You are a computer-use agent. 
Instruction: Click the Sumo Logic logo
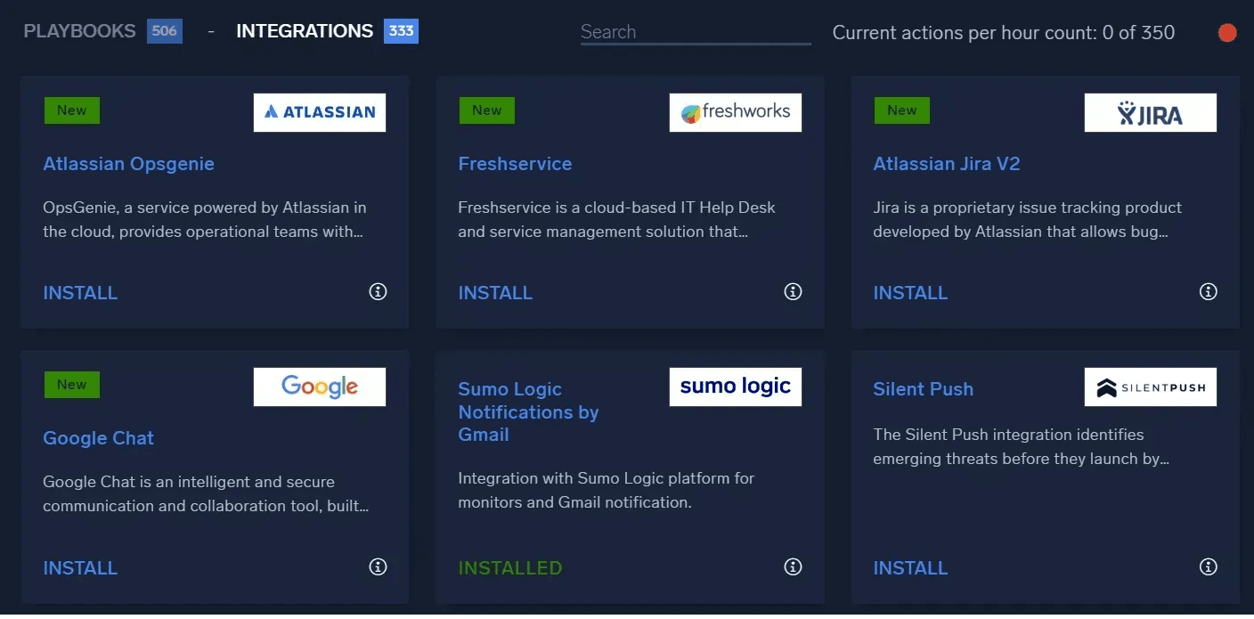pyautogui.click(x=735, y=386)
